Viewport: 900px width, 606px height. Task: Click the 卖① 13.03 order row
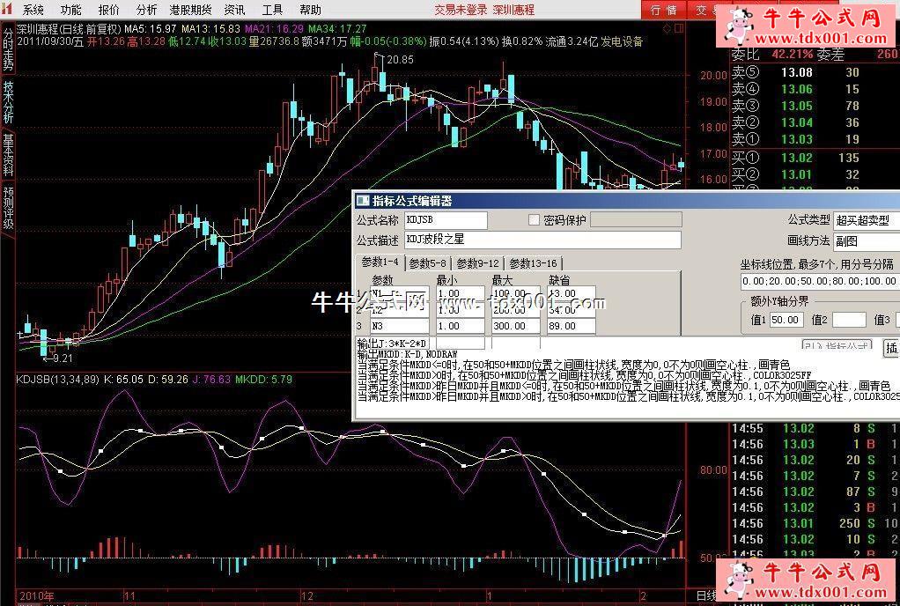pyautogui.click(x=814, y=139)
